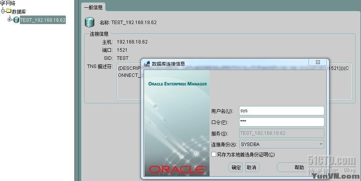Focus the 口令 password field
Screen dimensions: 361x181
pyautogui.click(x=282, y=122)
